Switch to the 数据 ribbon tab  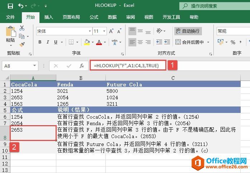[112, 17]
